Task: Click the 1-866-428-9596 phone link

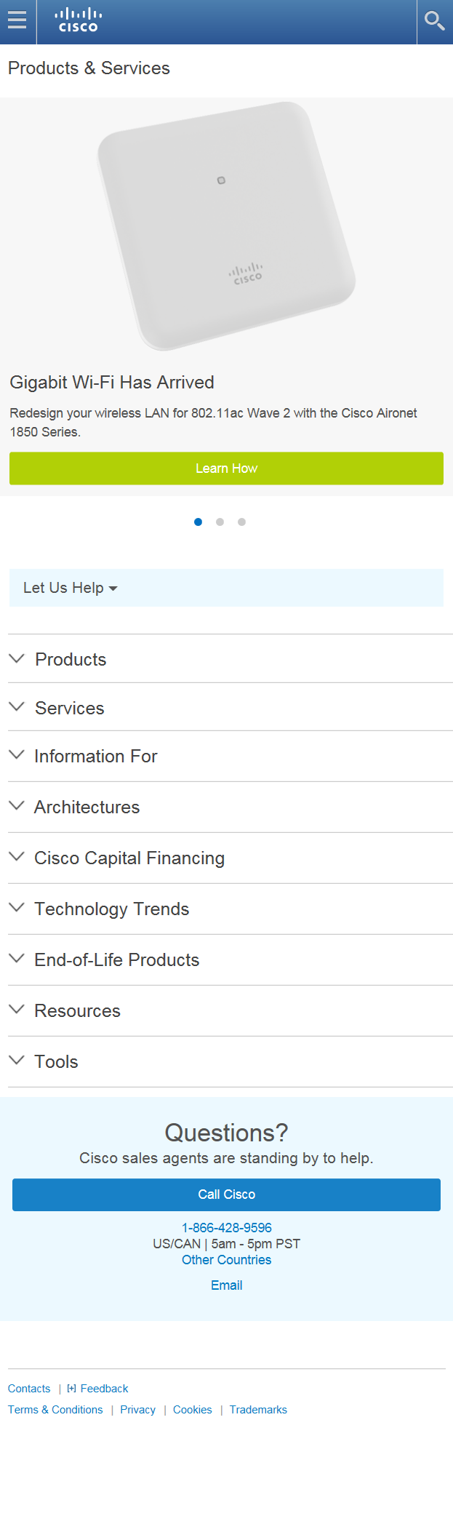Action: click(226, 1227)
